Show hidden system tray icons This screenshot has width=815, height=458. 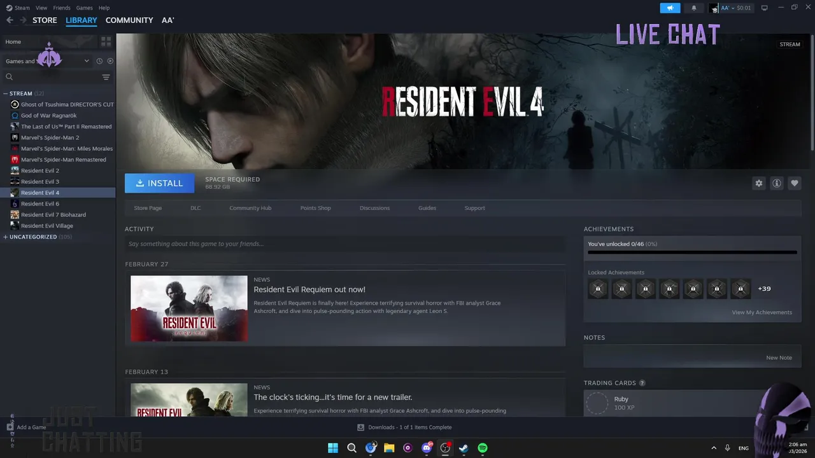click(x=714, y=448)
